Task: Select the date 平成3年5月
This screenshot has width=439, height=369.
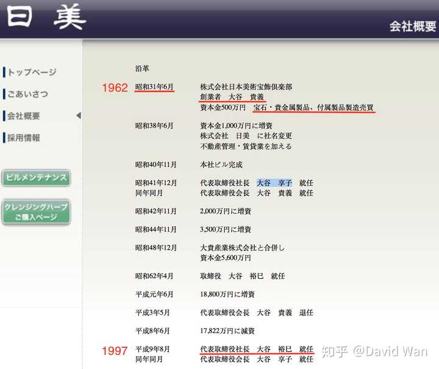Action: pos(152,312)
